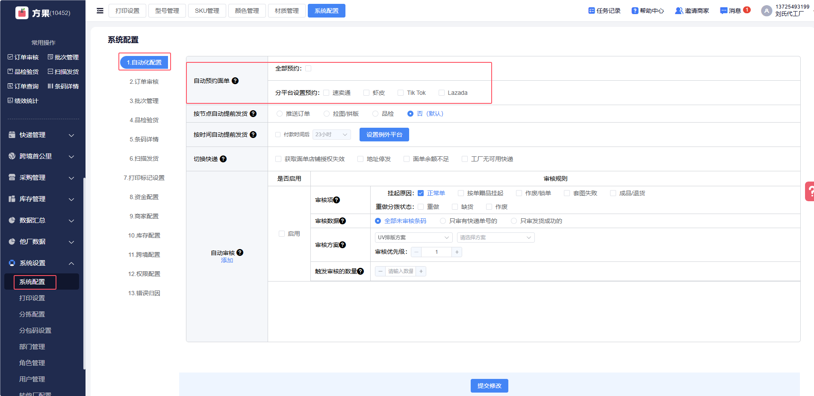The height and width of the screenshot is (396, 814).
Task: Click question mark beside 审核方案
Action: coord(342,245)
